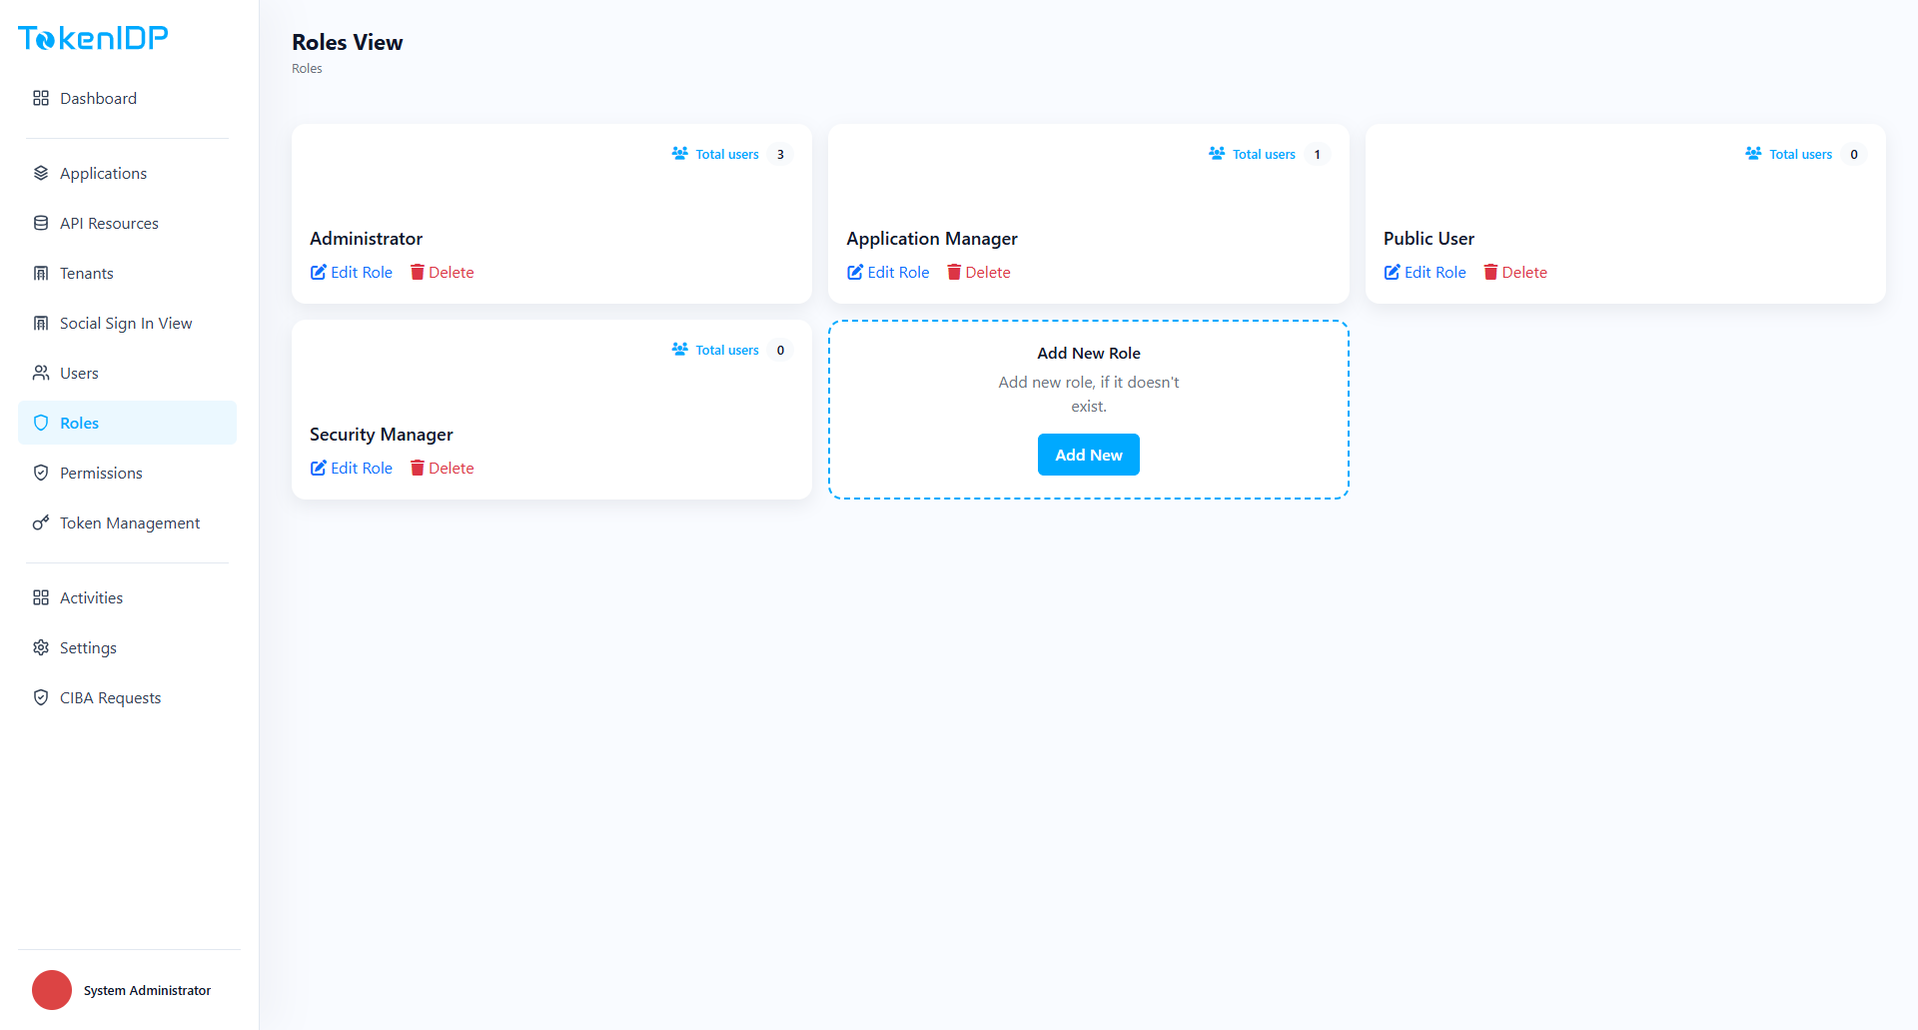Click the Administrator role title
This screenshot has height=1030, width=1918.
point(366,238)
